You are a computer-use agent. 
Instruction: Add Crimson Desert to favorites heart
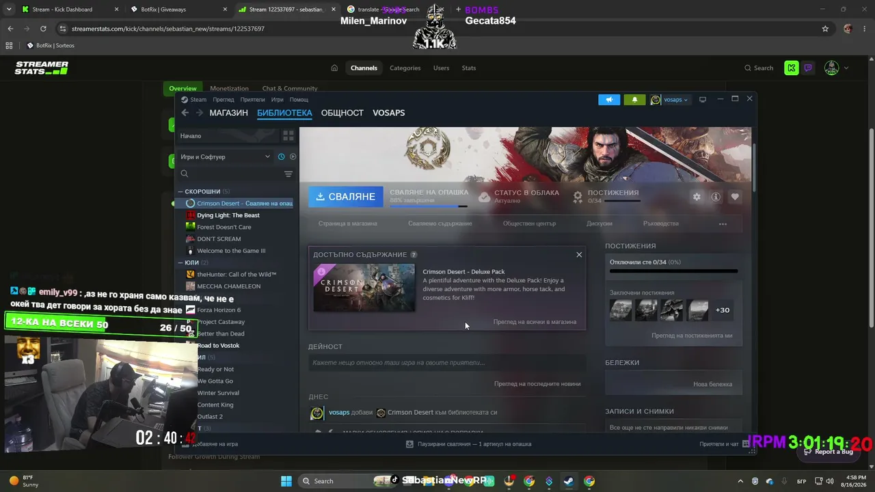(x=735, y=197)
